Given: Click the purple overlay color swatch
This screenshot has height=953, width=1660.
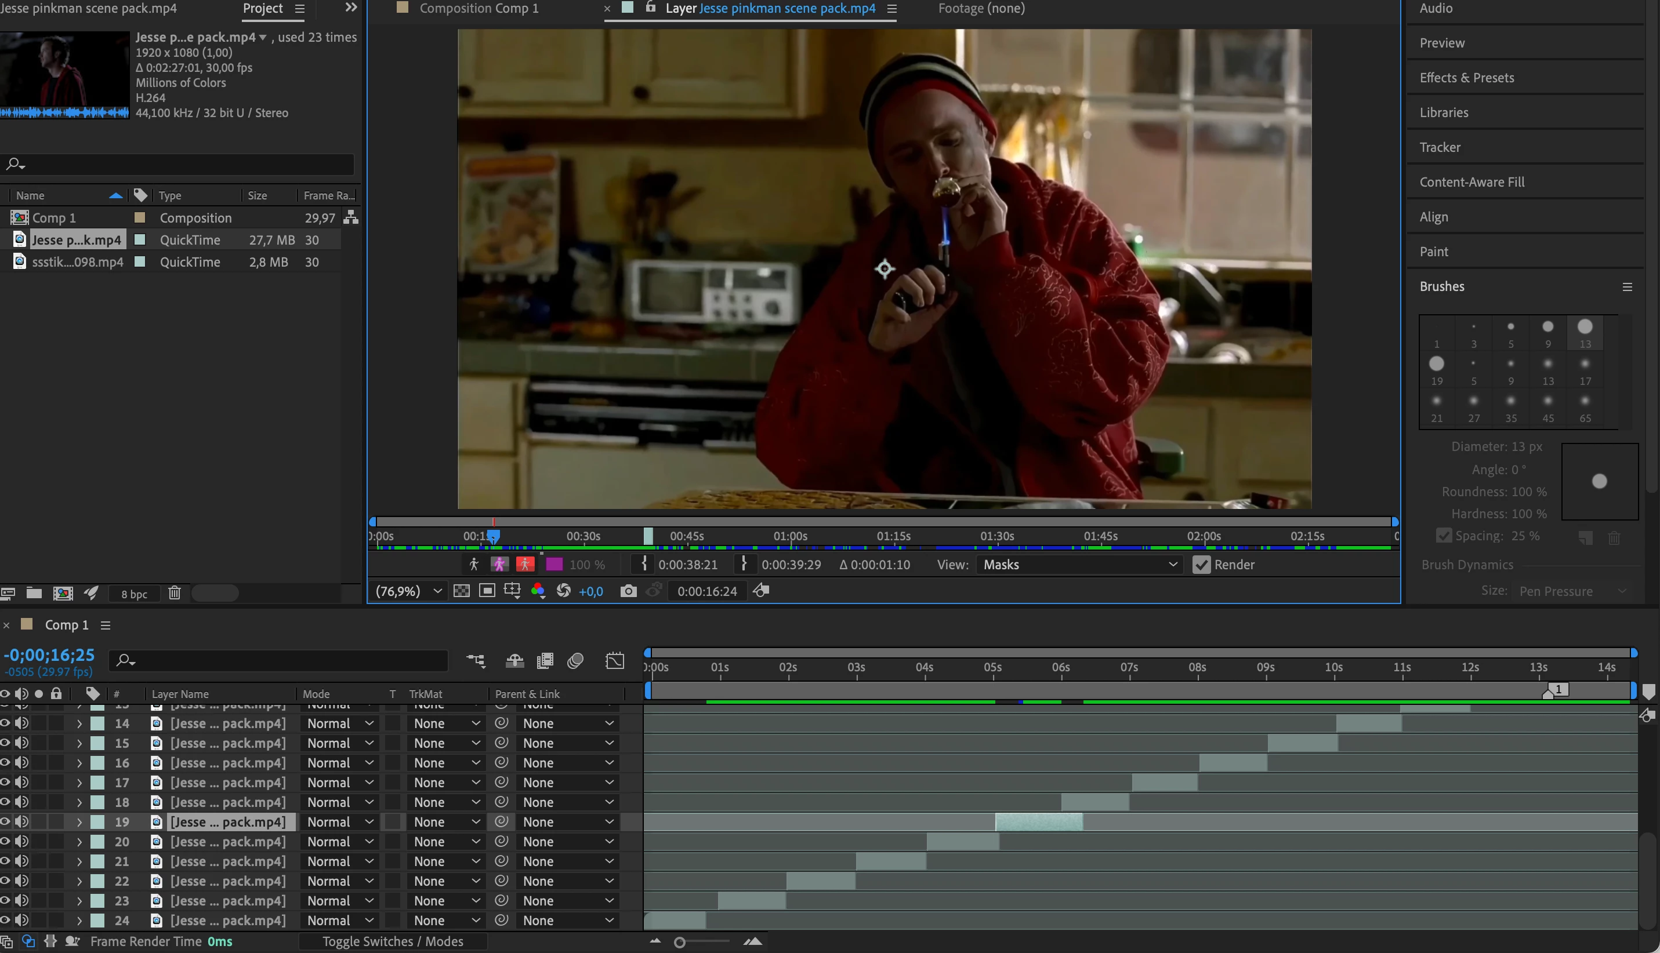Looking at the screenshot, I should [554, 564].
